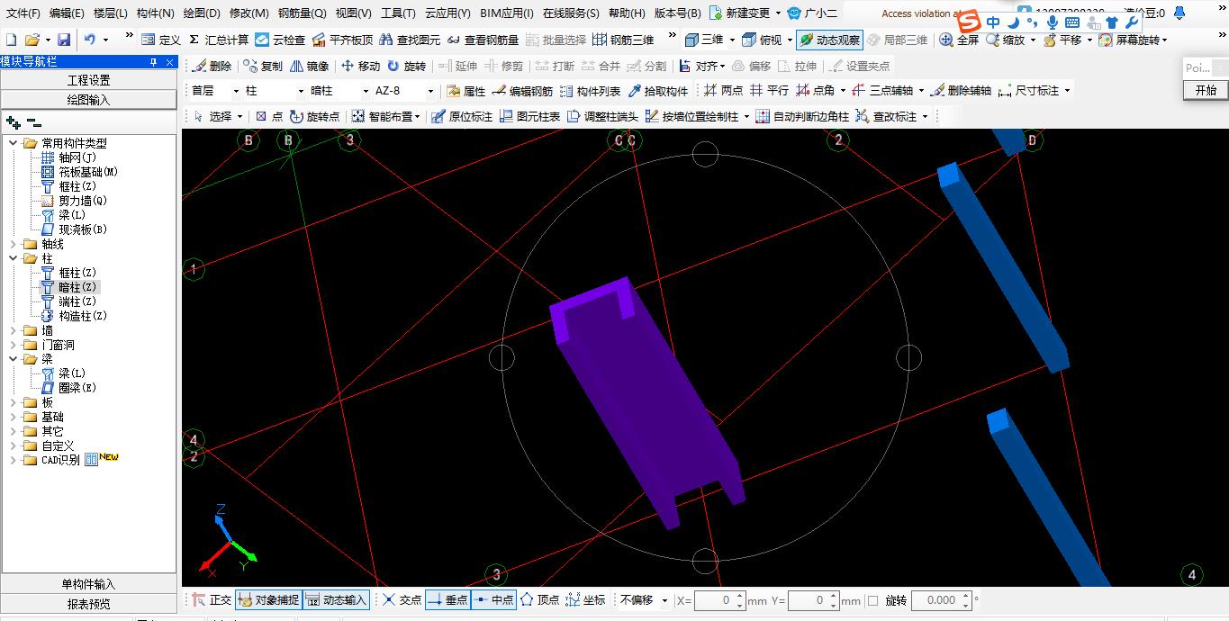The width and height of the screenshot is (1229, 621).
Task: Click the 报表预览 report preview button
Action: (x=88, y=604)
